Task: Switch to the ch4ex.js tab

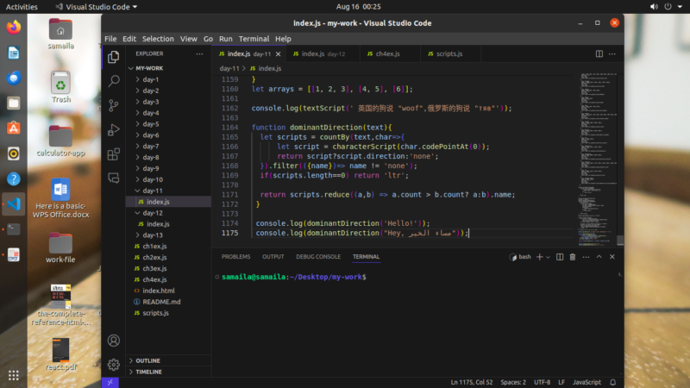Action: [x=390, y=54]
